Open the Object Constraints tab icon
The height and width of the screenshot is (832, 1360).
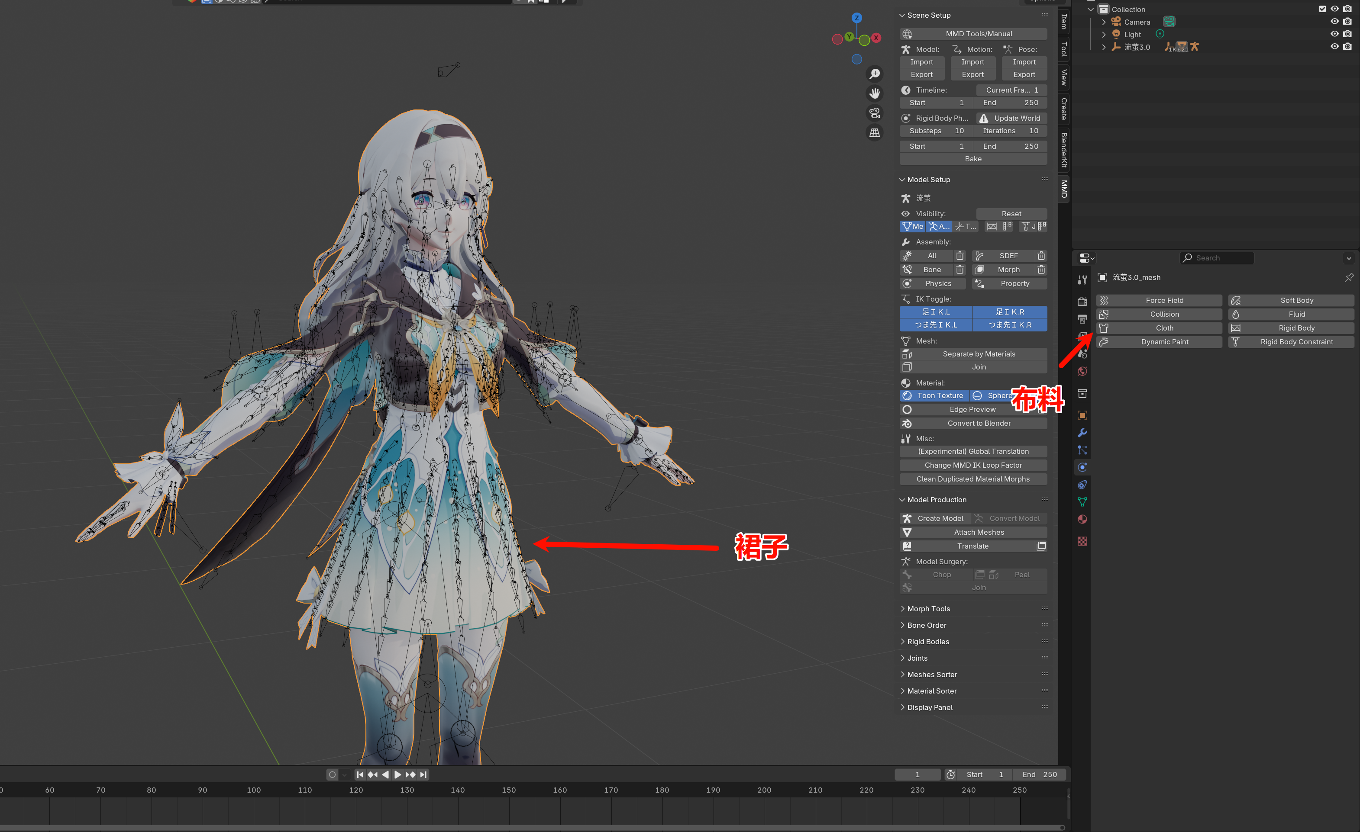click(1082, 485)
